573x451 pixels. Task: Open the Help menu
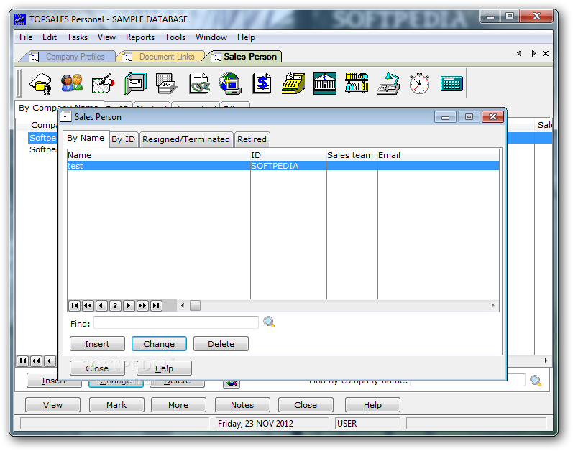pyautogui.click(x=246, y=37)
